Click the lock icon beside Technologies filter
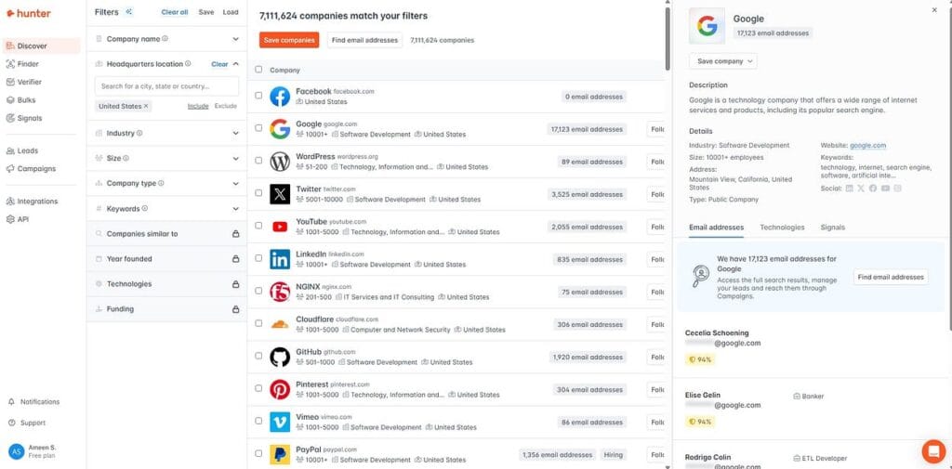952x469 pixels. click(x=235, y=284)
